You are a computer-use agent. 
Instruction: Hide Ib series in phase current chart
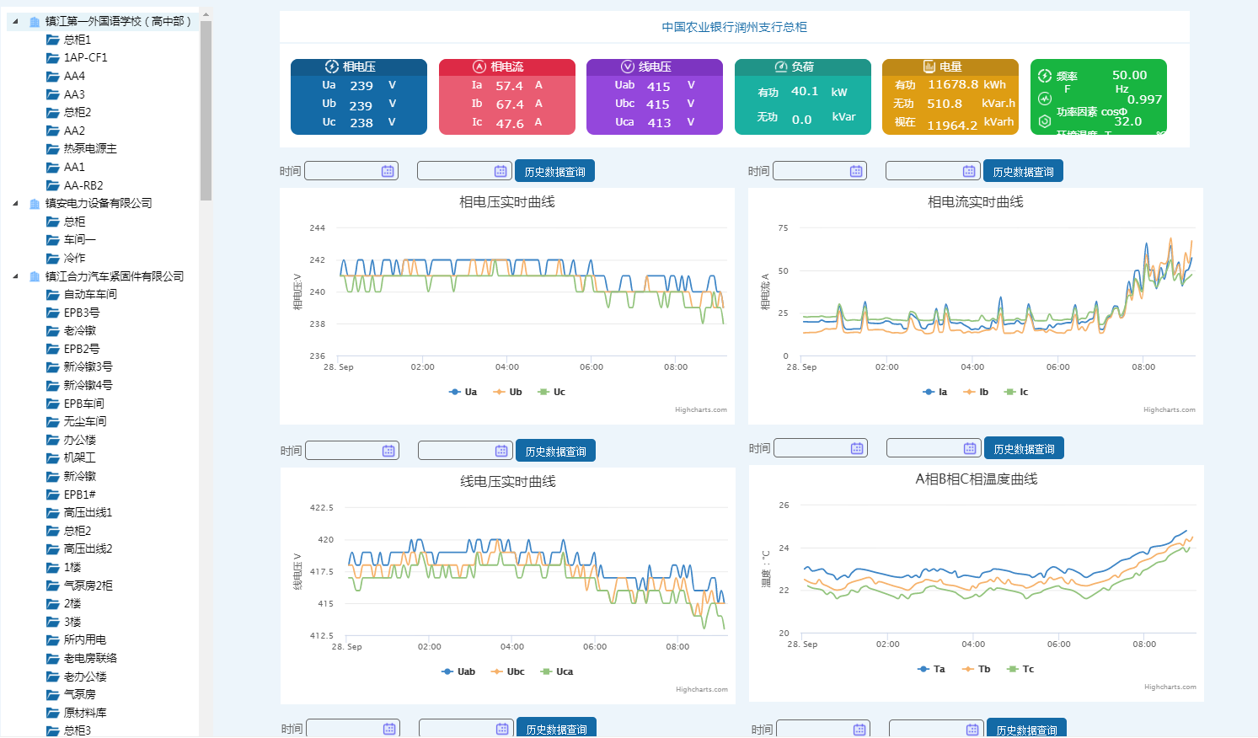pyautogui.click(x=977, y=392)
